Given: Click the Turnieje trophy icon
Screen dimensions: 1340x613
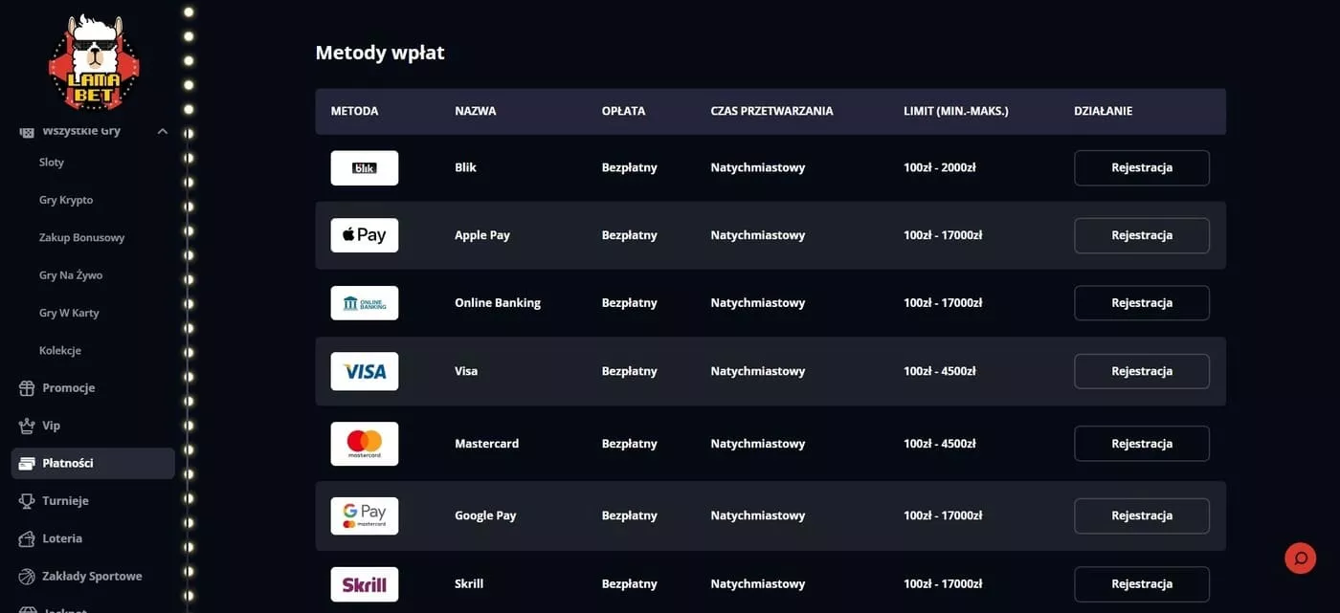Looking at the screenshot, I should [27, 501].
